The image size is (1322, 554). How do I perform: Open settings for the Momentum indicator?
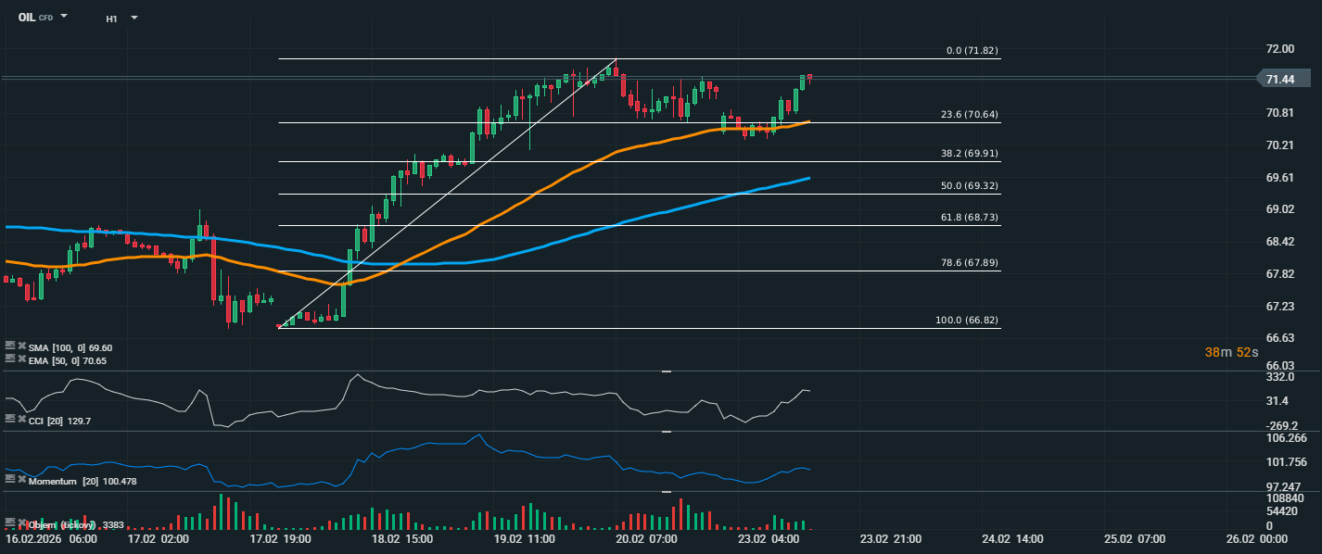coord(10,480)
